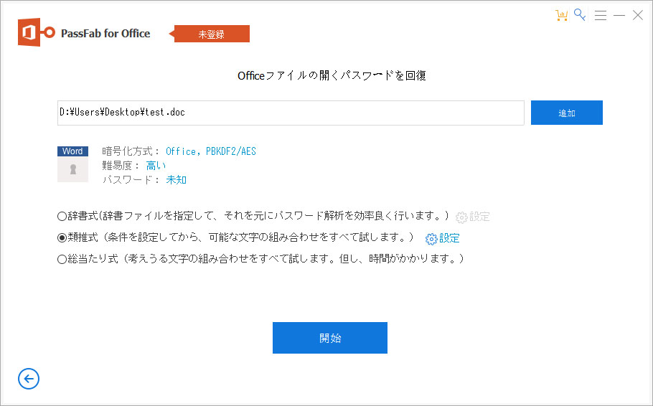
Task: Click the blue 設定 link for 類推式
Action: click(x=449, y=238)
